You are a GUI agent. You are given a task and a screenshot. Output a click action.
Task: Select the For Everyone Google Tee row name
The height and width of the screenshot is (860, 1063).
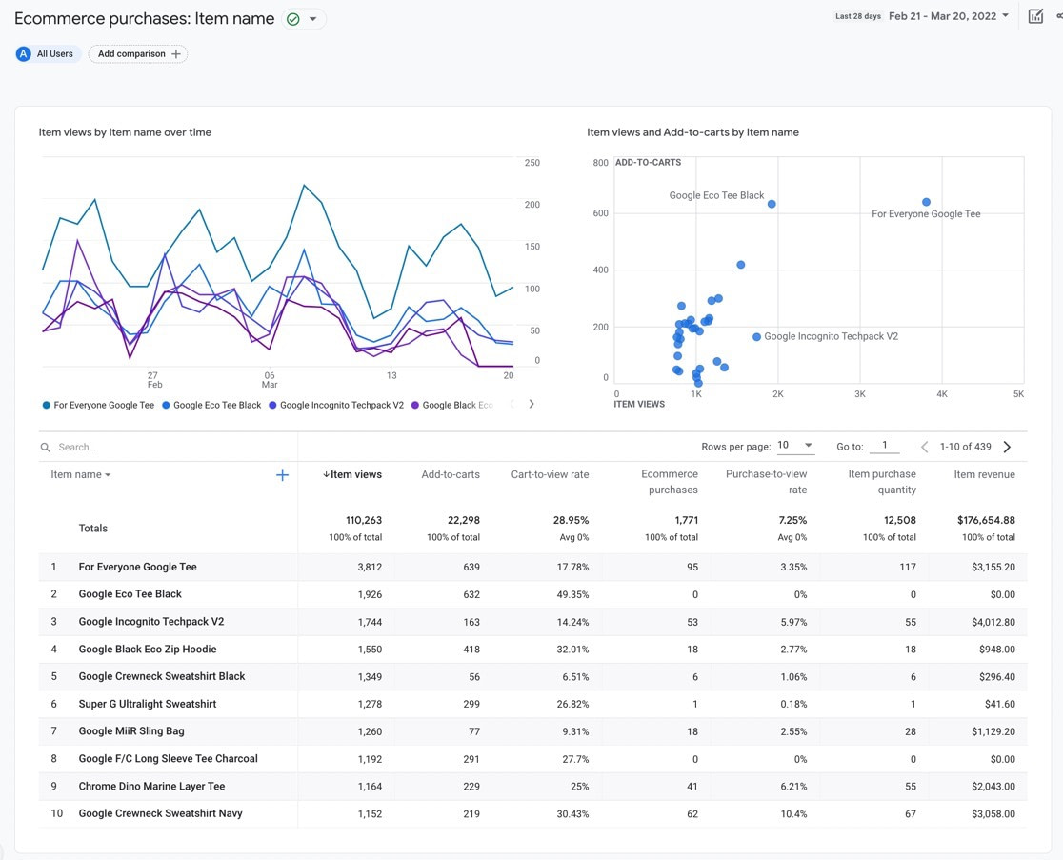[x=137, y=567]
